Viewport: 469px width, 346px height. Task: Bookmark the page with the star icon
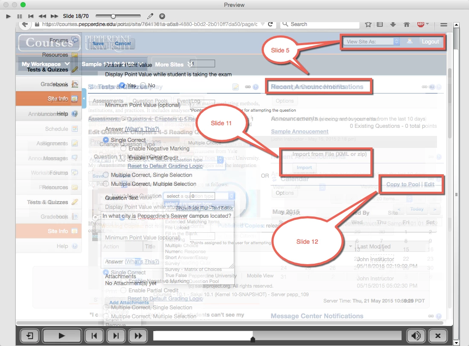pyautogui.click(x=368, y=24)
